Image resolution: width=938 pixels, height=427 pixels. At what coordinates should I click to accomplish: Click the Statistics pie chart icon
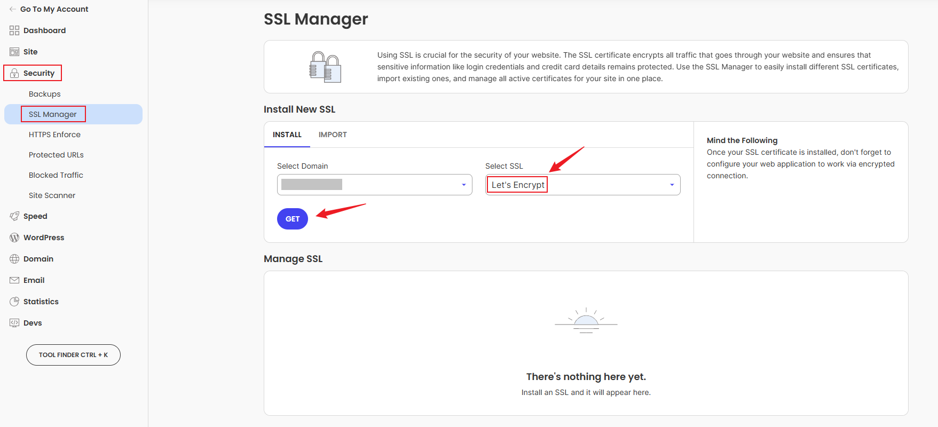pos(14,302)
